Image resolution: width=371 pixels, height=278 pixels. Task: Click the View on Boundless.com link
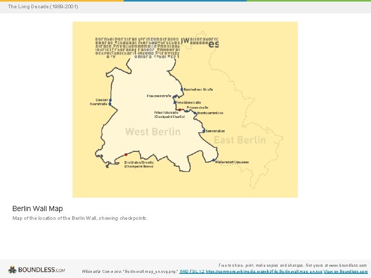[x=346, y=272]
